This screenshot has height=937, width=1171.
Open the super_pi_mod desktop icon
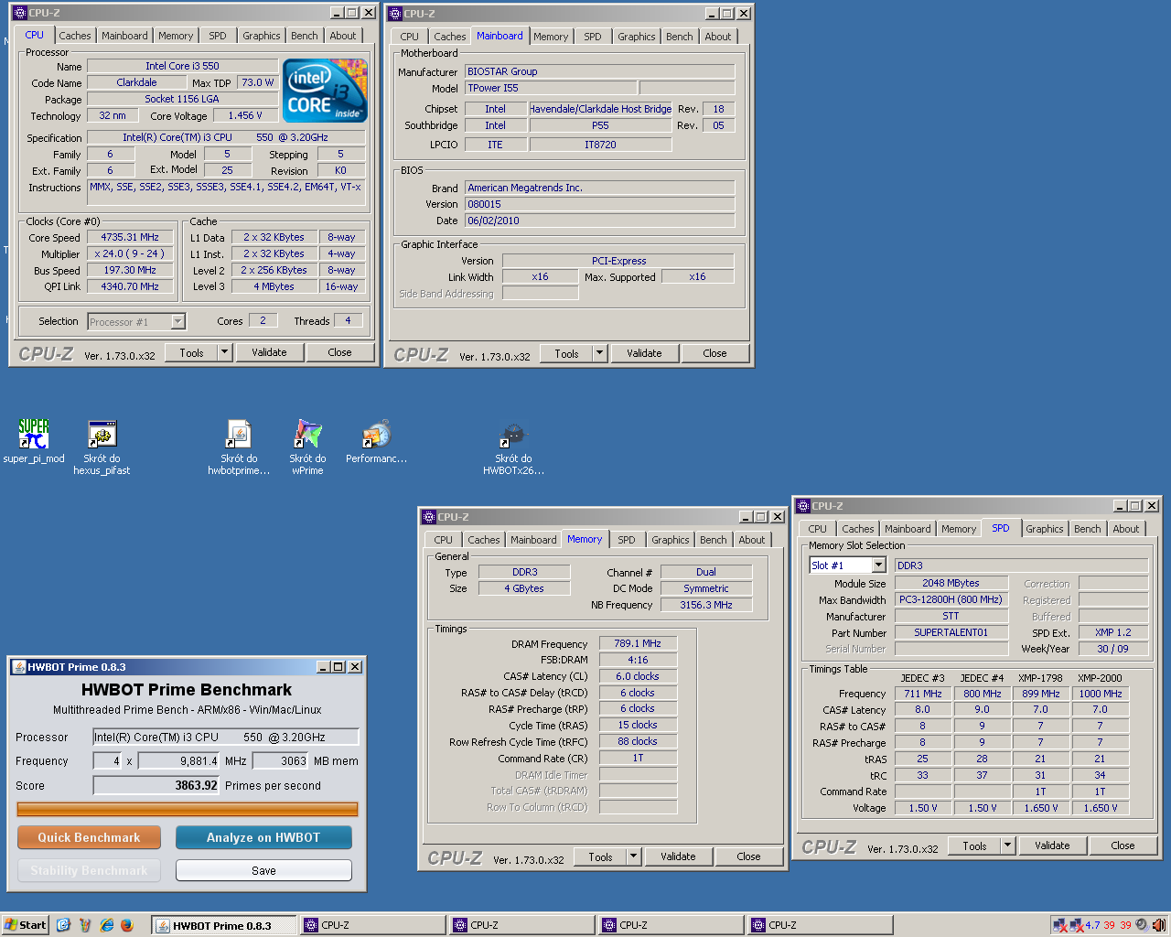click(34, 441)
